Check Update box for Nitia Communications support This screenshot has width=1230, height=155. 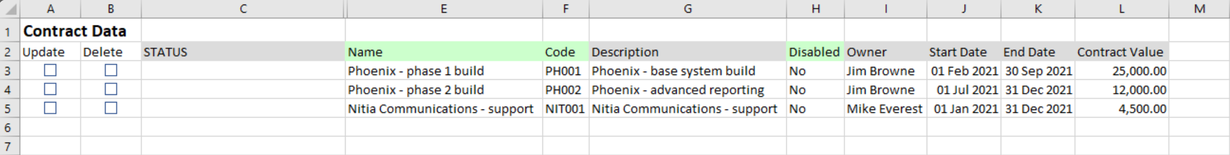tap(50, 108)
